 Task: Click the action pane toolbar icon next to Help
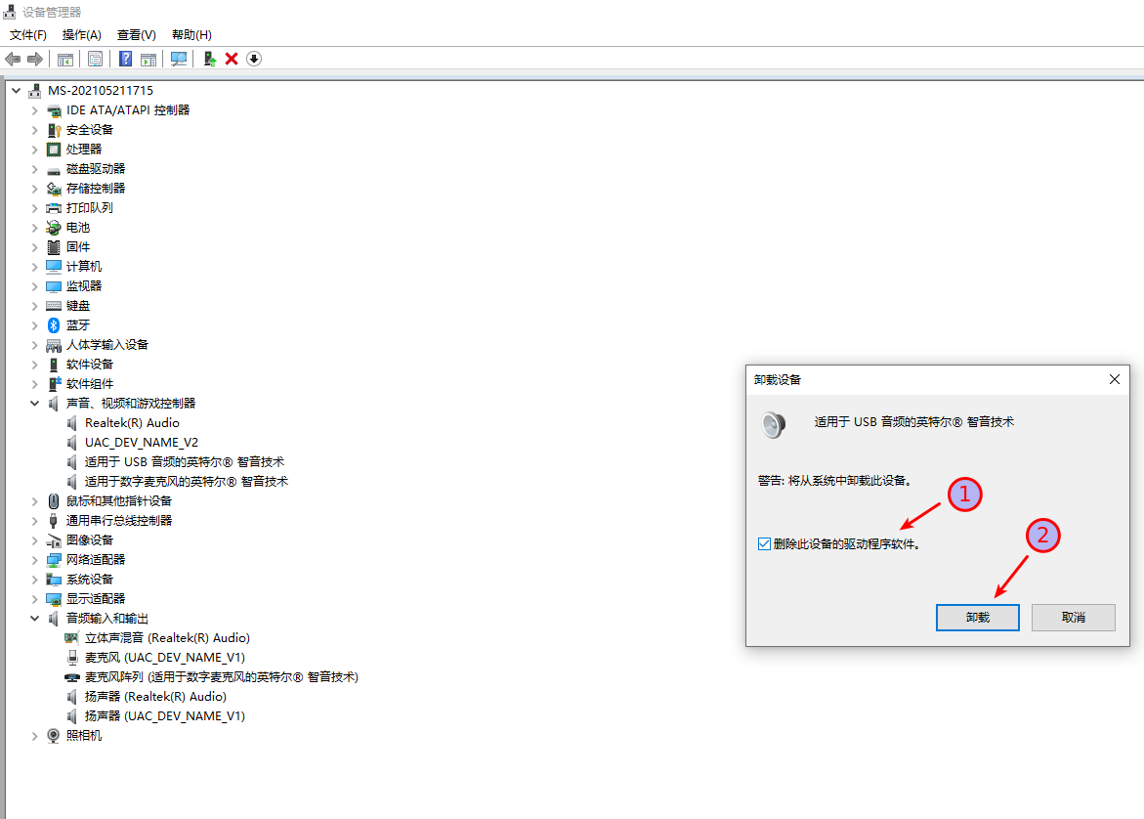(x=148, y=59)
